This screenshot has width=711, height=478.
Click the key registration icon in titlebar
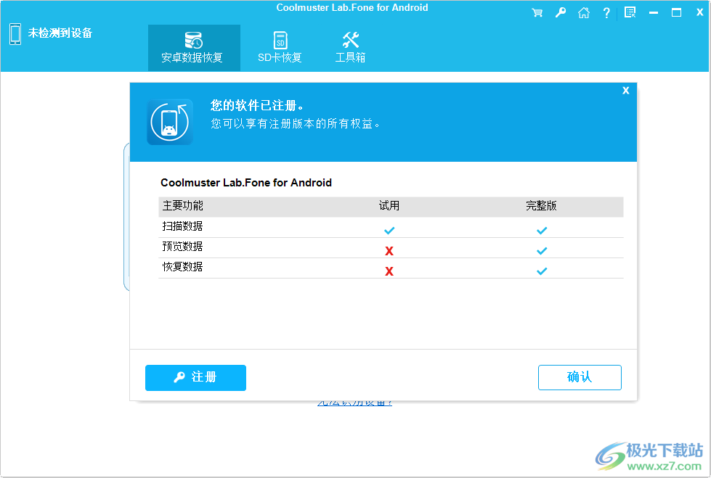point(560,12)
